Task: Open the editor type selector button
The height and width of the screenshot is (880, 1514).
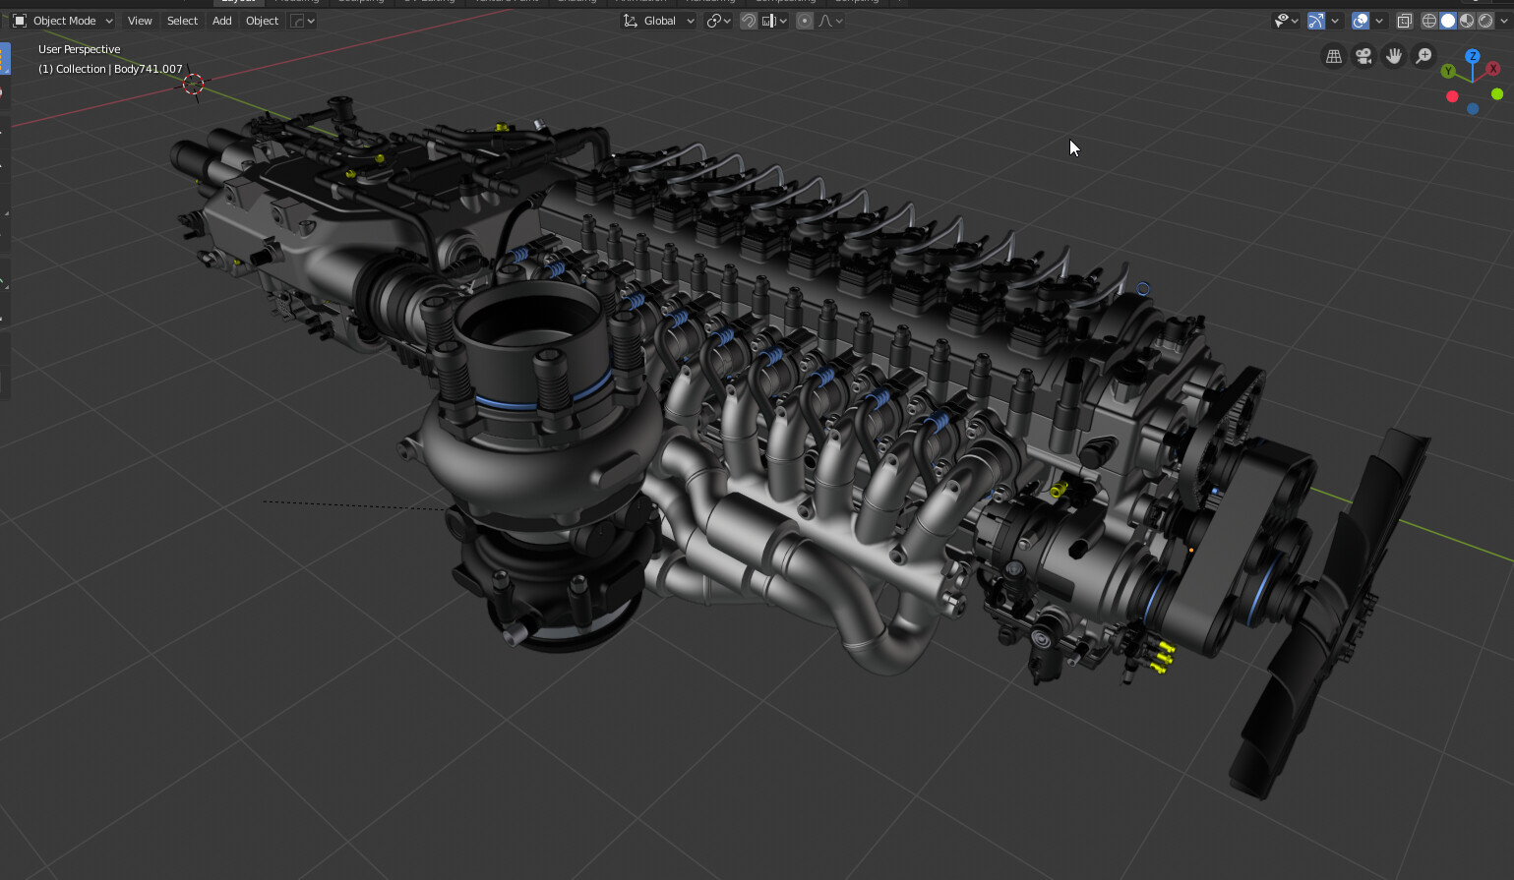Action: pos(20,20)
